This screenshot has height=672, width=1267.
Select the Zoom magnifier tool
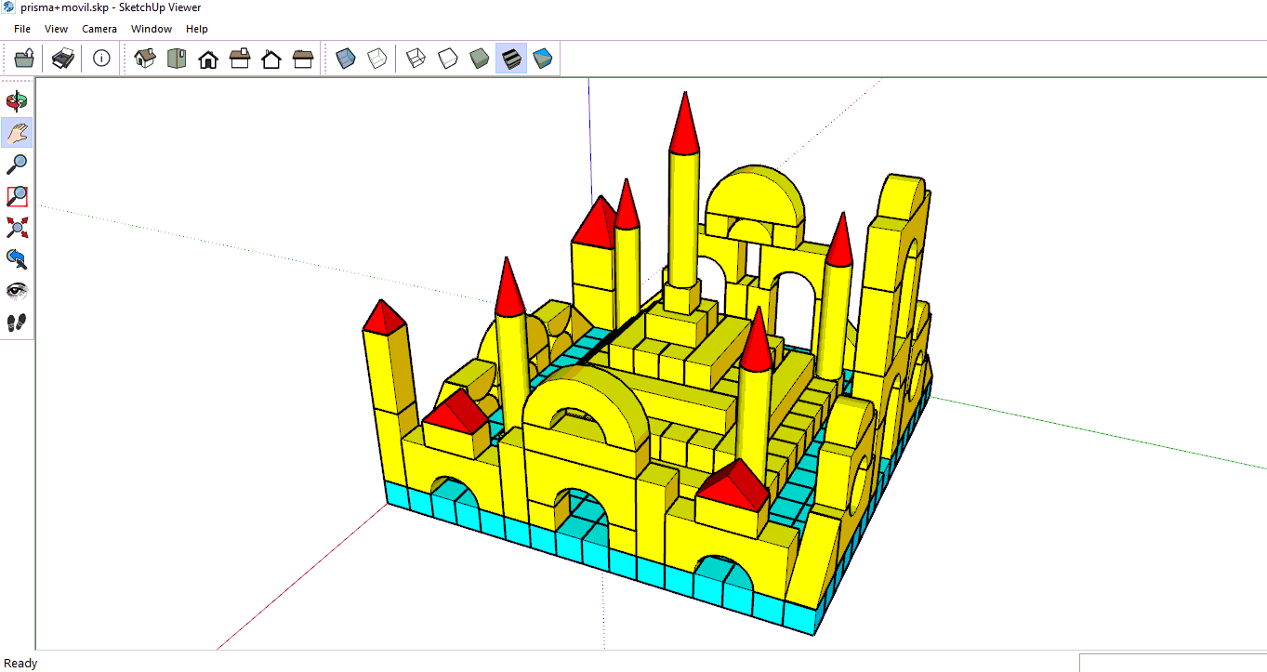coord(17,165)
